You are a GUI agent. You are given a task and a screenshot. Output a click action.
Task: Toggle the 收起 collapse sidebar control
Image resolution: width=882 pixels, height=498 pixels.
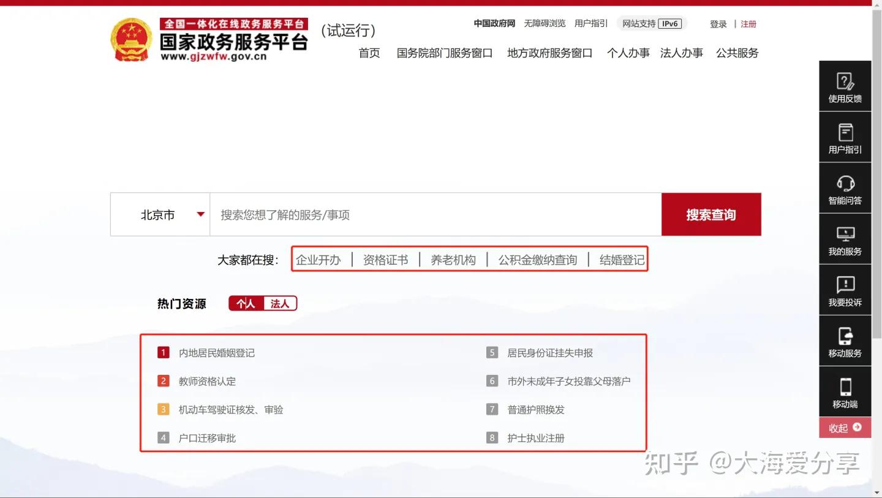tap(845, 428)
